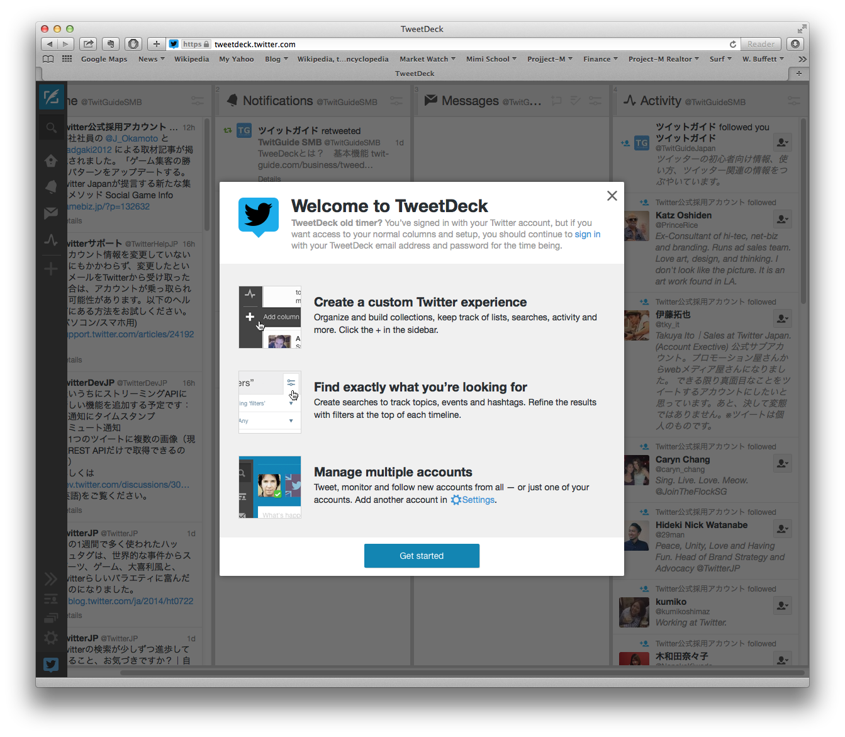The height and width of the screenshot is (737, 845).
Task: Toggle follow for Katz Oshiden
Action: point(782,220)
